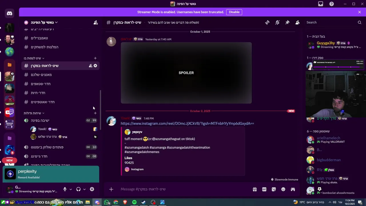Open Steam from the taskbar
366x206 pixels.
[144, 202]
